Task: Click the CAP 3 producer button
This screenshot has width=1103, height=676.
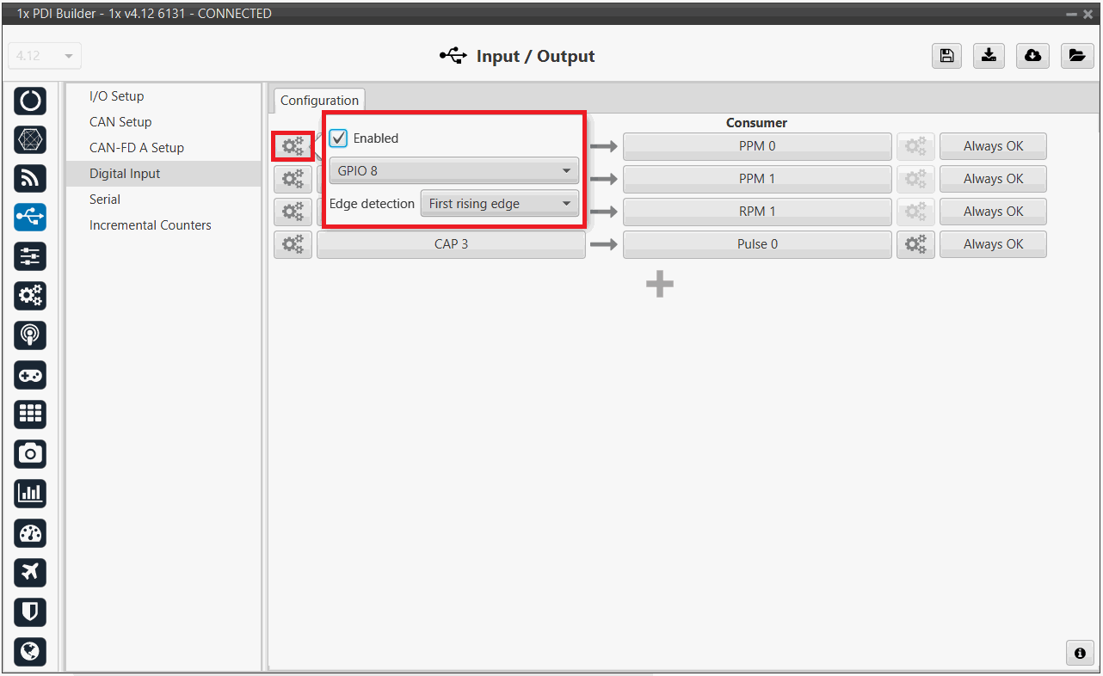Action: [451, 244]
